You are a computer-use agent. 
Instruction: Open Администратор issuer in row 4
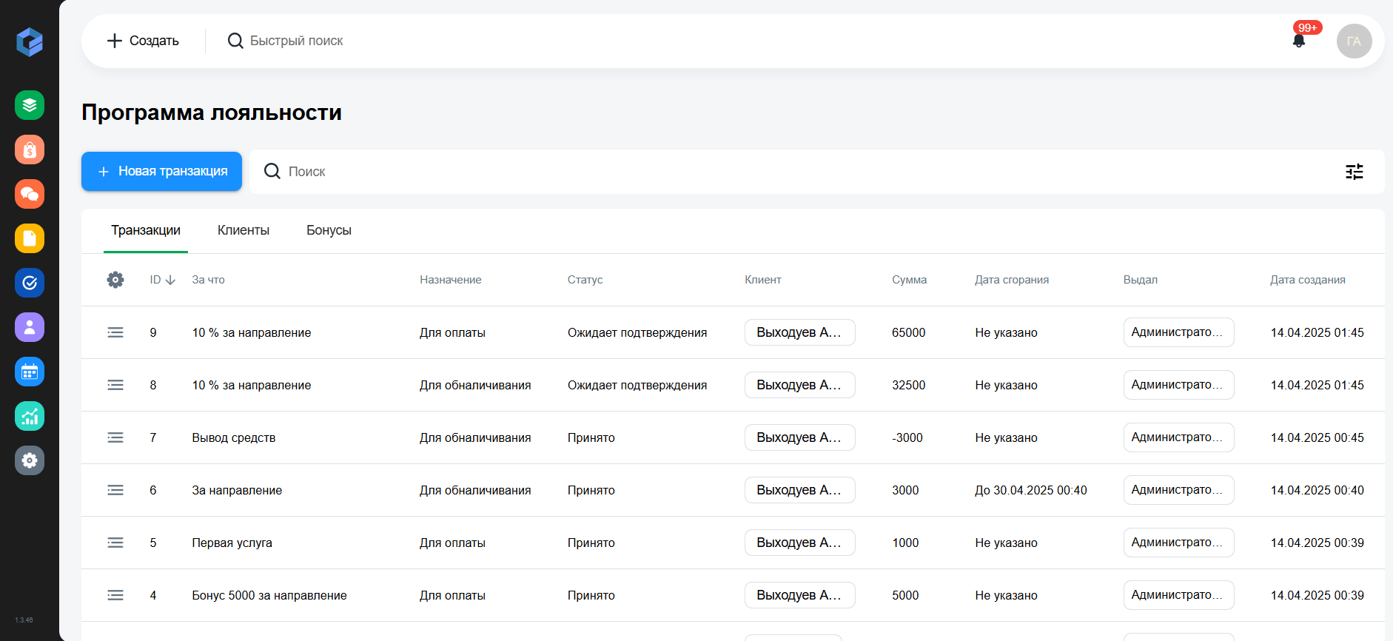pos(1178,595)
